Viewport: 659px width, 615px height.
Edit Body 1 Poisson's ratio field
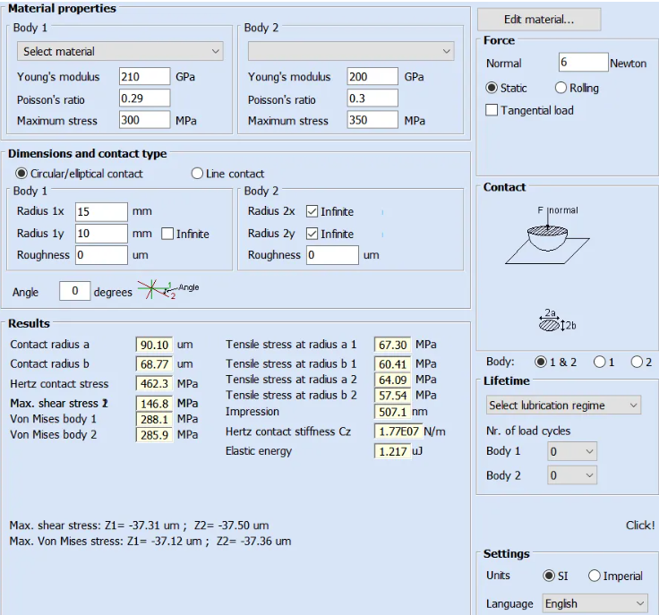tap(144, 98)
